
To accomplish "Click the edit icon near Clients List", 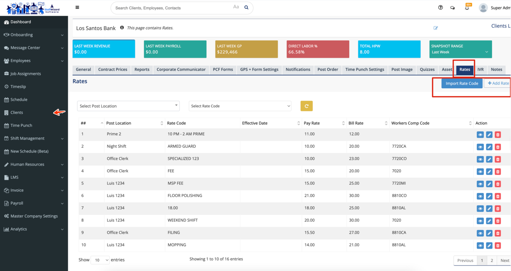I will pos(435,28).
